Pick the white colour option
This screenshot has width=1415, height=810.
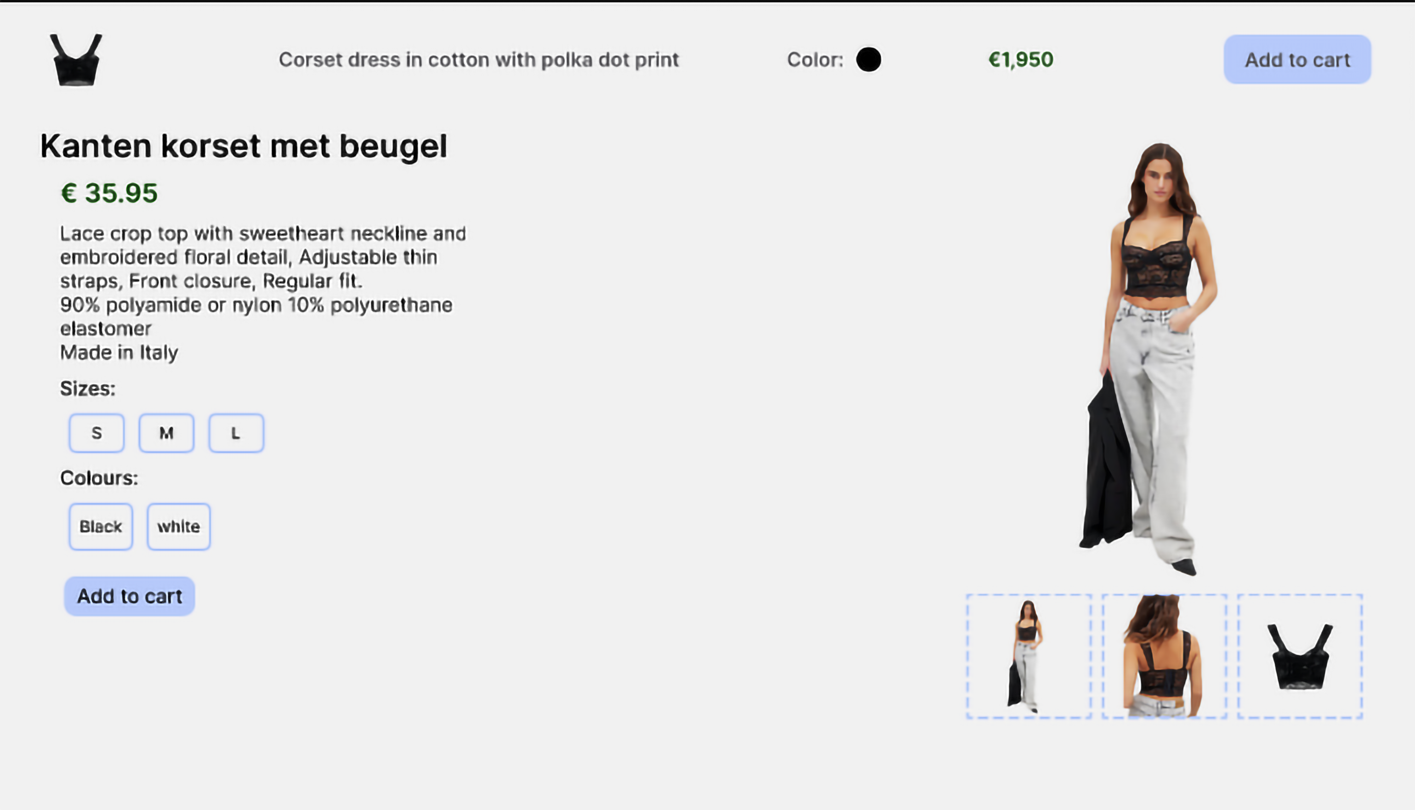(179, 526)
